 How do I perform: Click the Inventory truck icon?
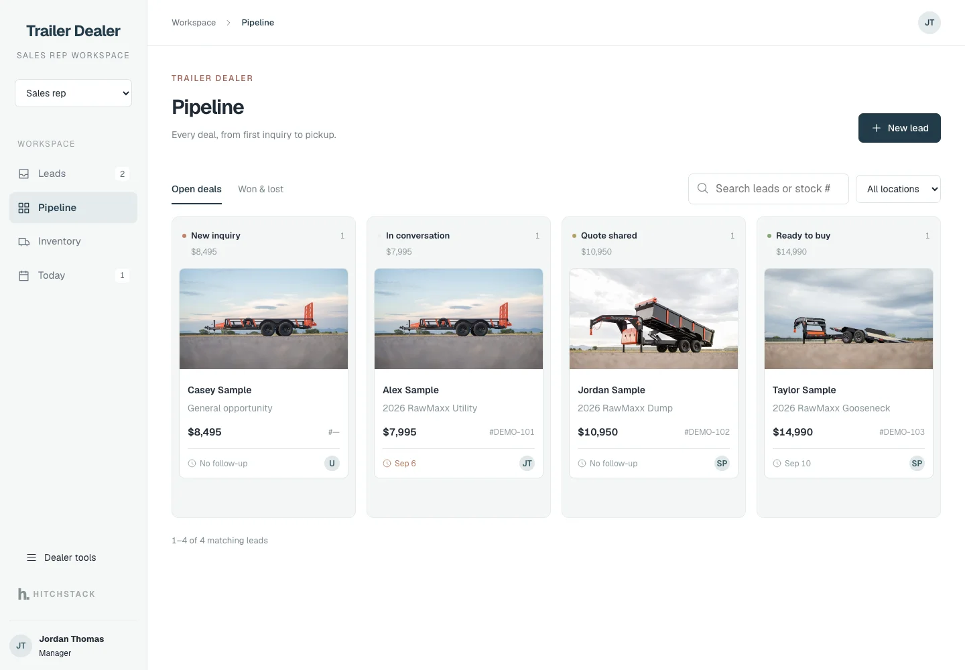(x=24, y=241)
